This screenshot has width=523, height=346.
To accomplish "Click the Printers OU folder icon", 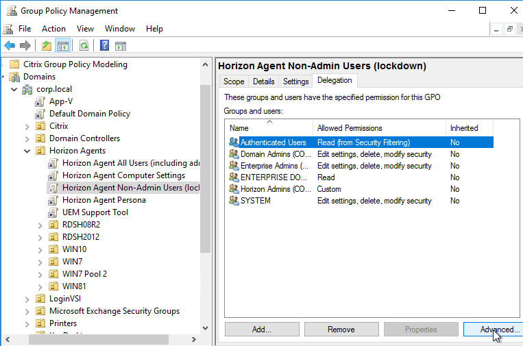I will pos(40,323).
